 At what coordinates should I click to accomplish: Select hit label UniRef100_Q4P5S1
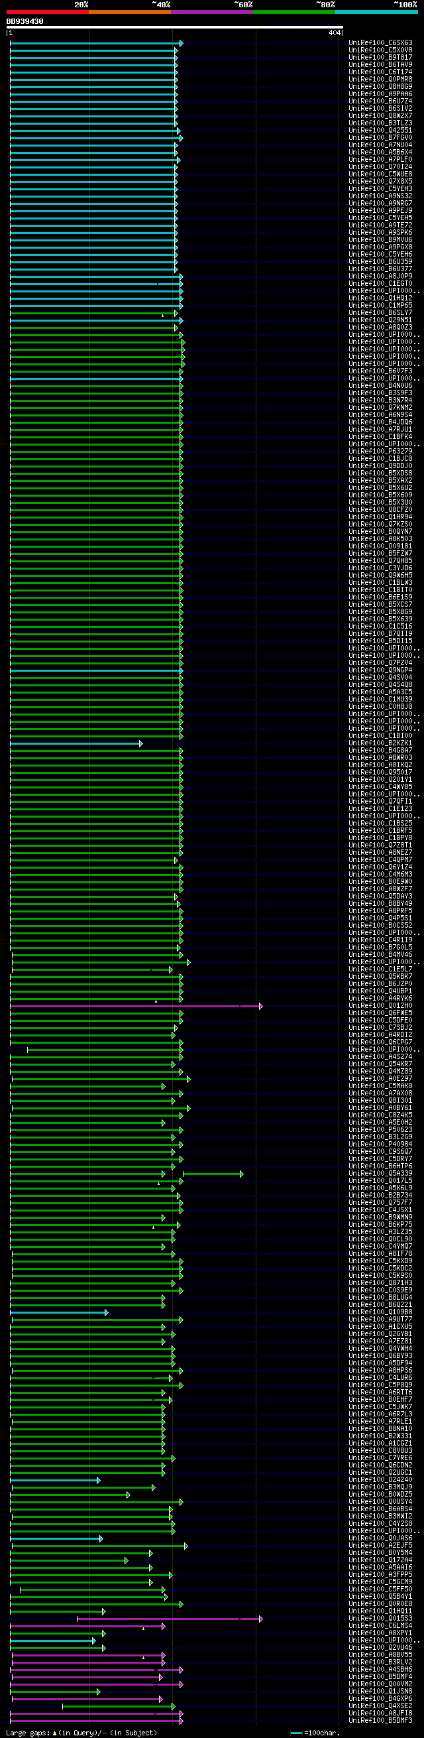tap(380, 918)
